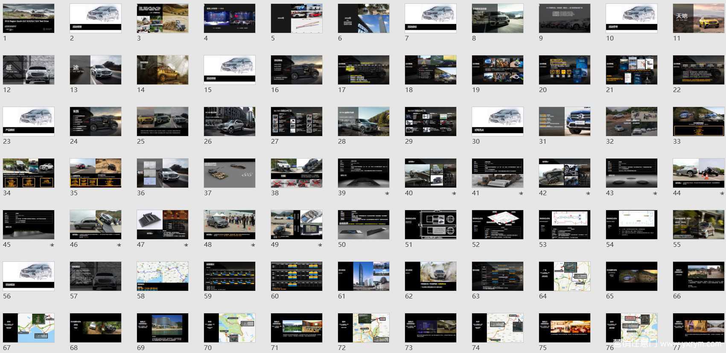Select slide 32 off-road photos thumbnail
This screenshot has height=353, width=726.
point(632,122)
